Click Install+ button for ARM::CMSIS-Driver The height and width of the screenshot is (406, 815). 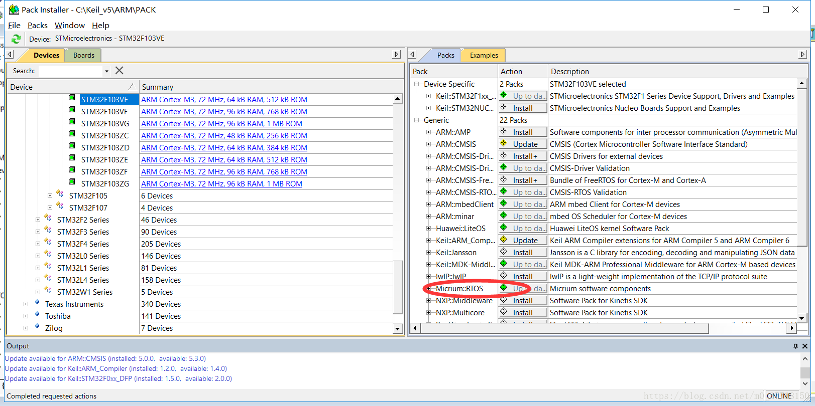coord(523,156)
